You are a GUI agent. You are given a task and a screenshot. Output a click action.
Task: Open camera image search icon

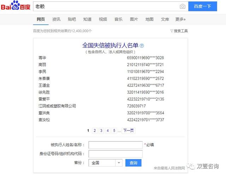[182, 6]
